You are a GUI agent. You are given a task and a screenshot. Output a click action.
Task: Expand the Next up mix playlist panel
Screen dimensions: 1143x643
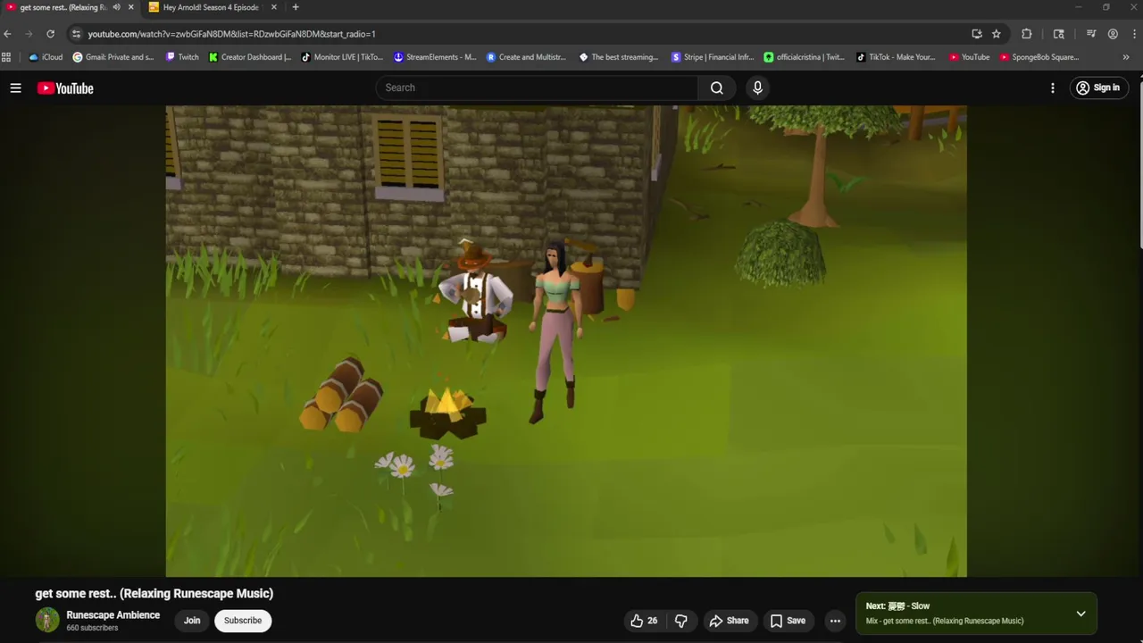pos(1080,614)
